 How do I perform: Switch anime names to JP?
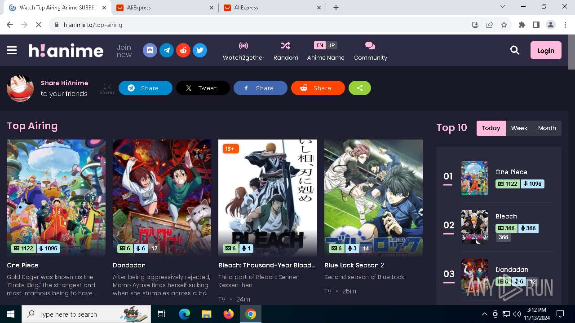[x=332, y=45]
